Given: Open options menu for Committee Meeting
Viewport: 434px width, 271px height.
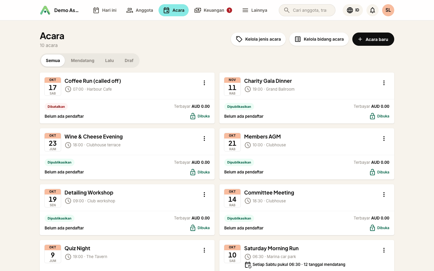Looking at the screenshot, I should click(384, 195).
